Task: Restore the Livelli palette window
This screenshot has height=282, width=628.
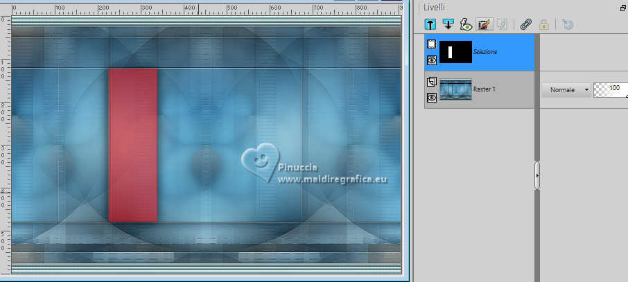Action: pyautogui.click(x=623, y=8)
